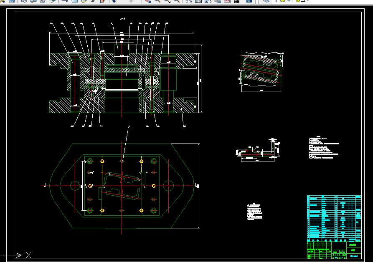Image resolution: width=373 pixels, height=262 pixels.
Task: Click the Save icon in the toolbar
Action: pyautogui.click(x=12, y=1)
